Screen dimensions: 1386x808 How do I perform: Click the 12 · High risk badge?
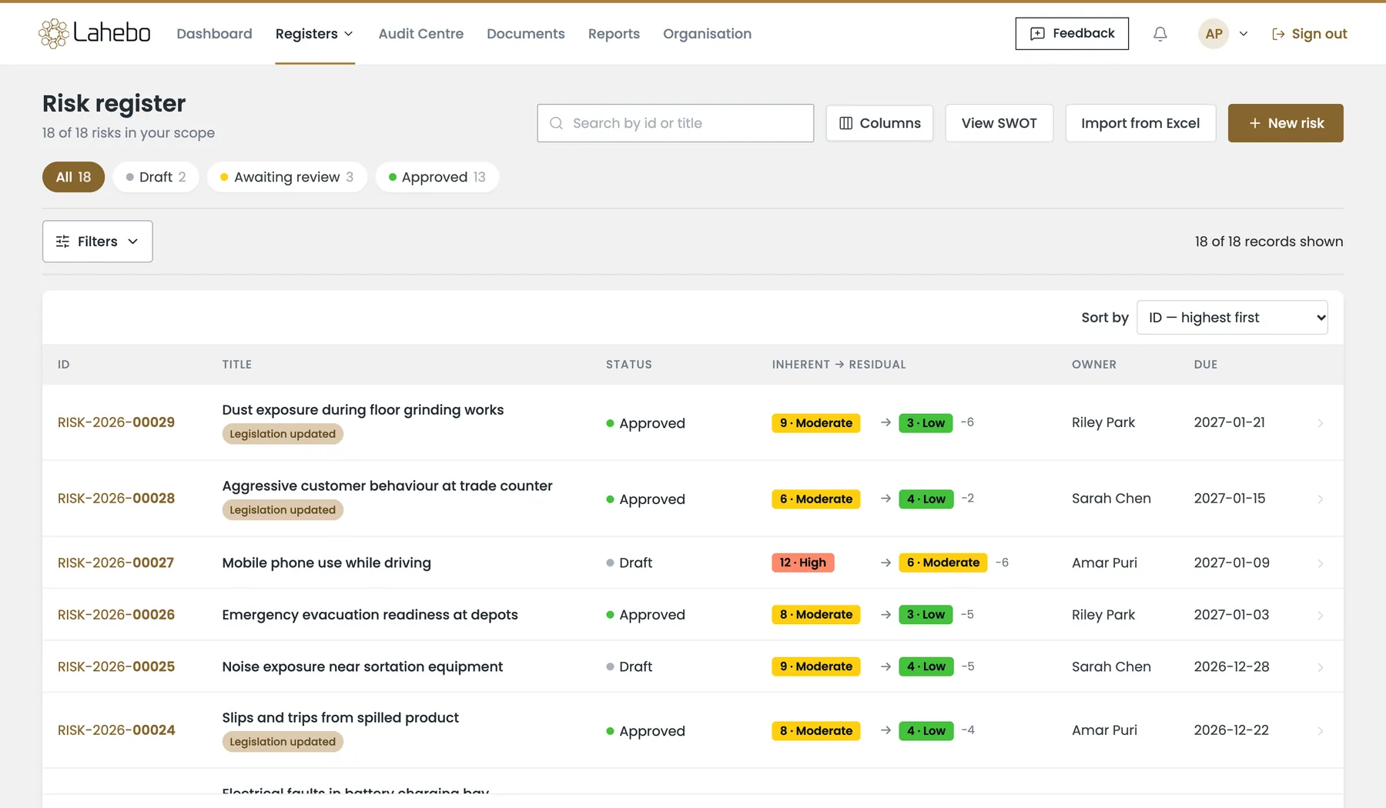tap(802, 563)
